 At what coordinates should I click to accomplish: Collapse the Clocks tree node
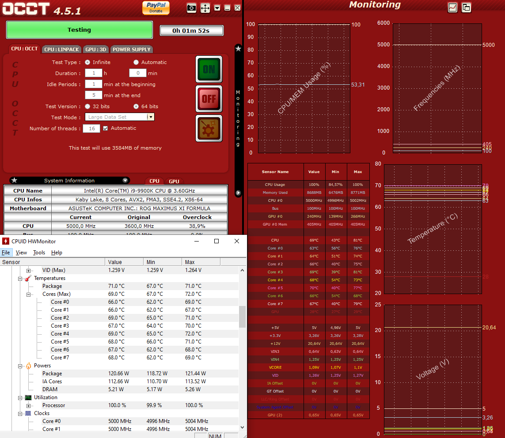[x=20, y=414]
